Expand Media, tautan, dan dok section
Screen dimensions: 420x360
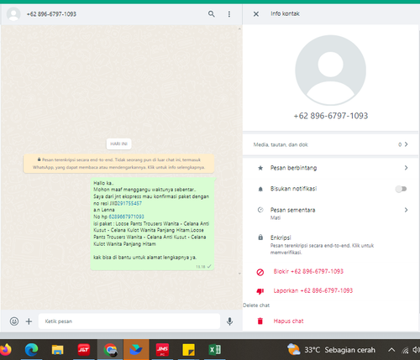[x=330, y=144]
